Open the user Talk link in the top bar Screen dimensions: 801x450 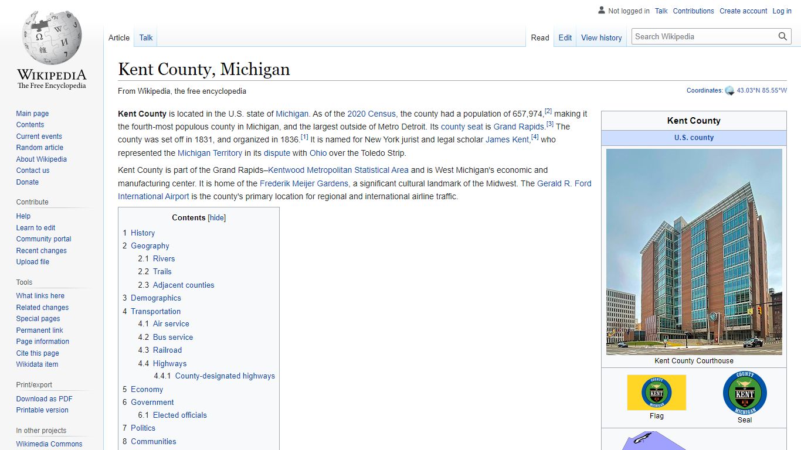click(661, 11)
